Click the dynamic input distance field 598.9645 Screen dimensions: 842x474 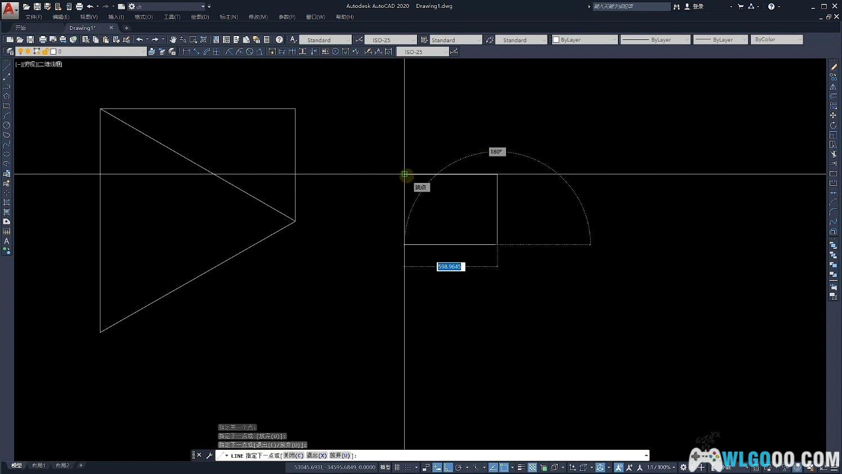[x=450, y=266]
